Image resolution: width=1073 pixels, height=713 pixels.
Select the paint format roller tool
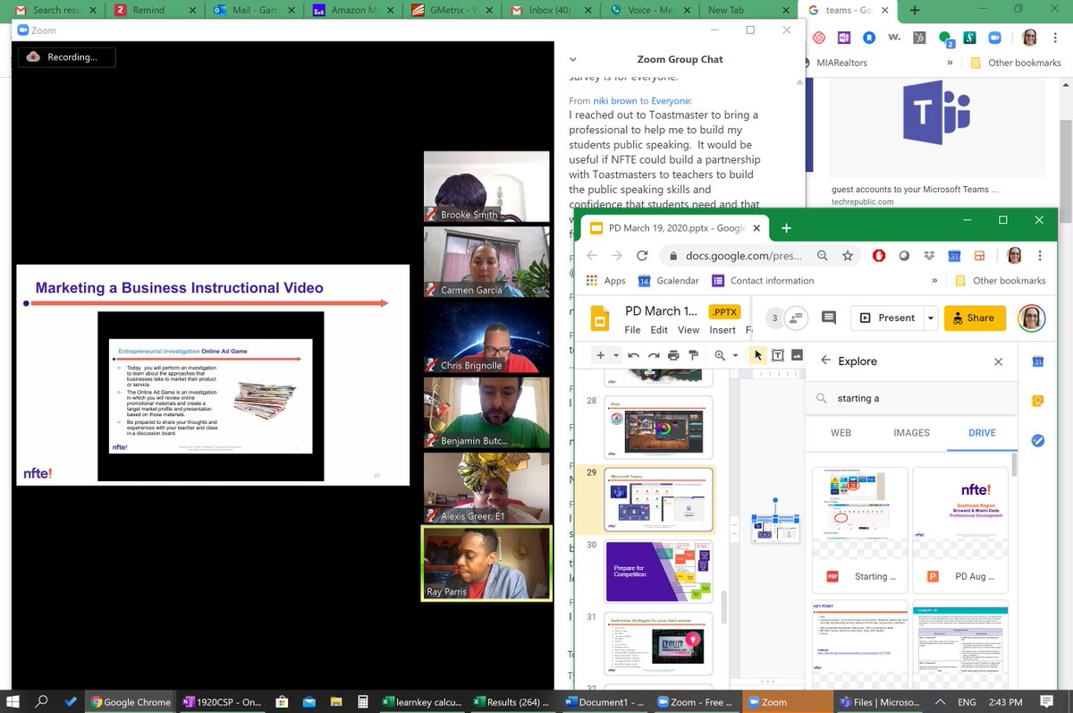click(x=693, y=355)
